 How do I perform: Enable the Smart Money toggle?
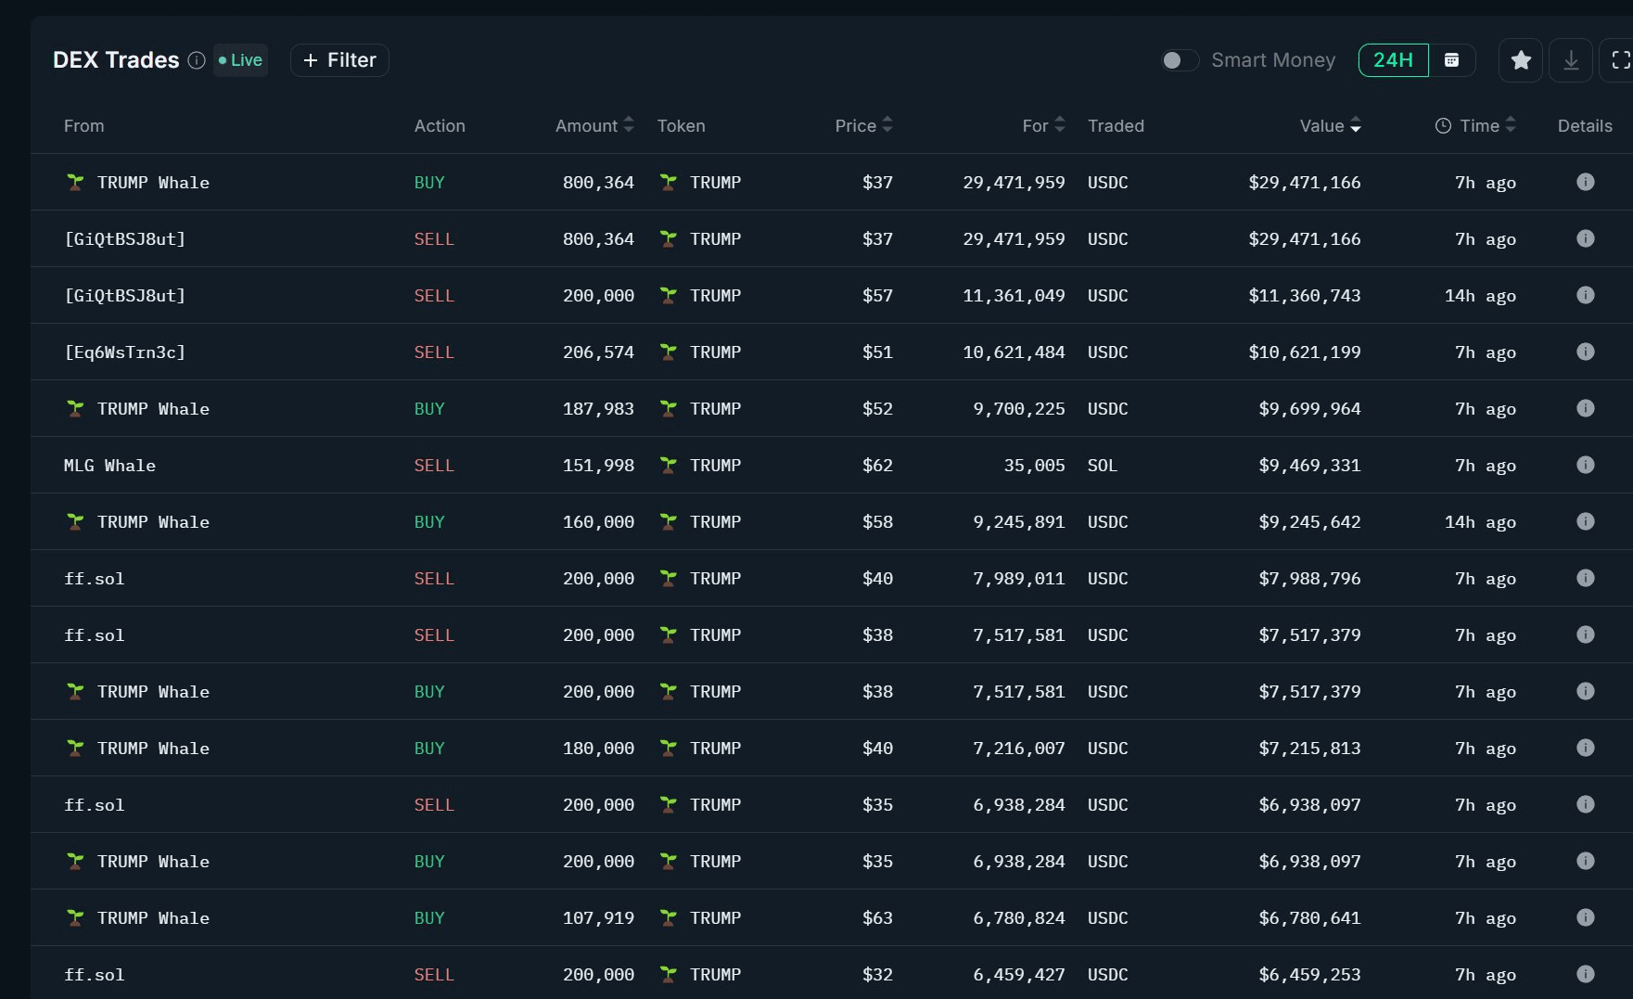pos(1180,60)
